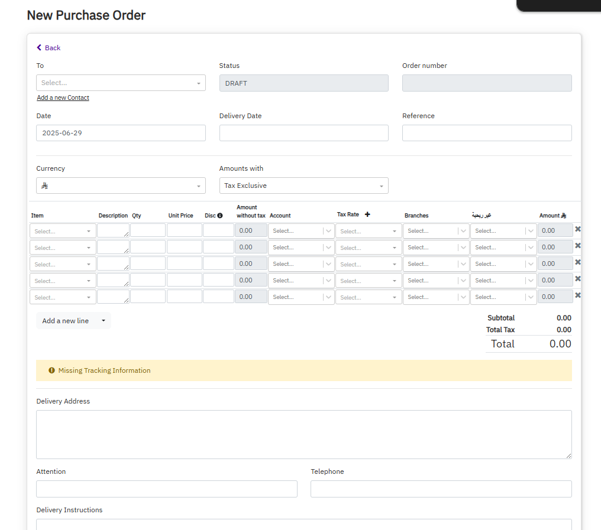Click the Reference field
This screenshot has height=530, width=601.
click(486, 132)
